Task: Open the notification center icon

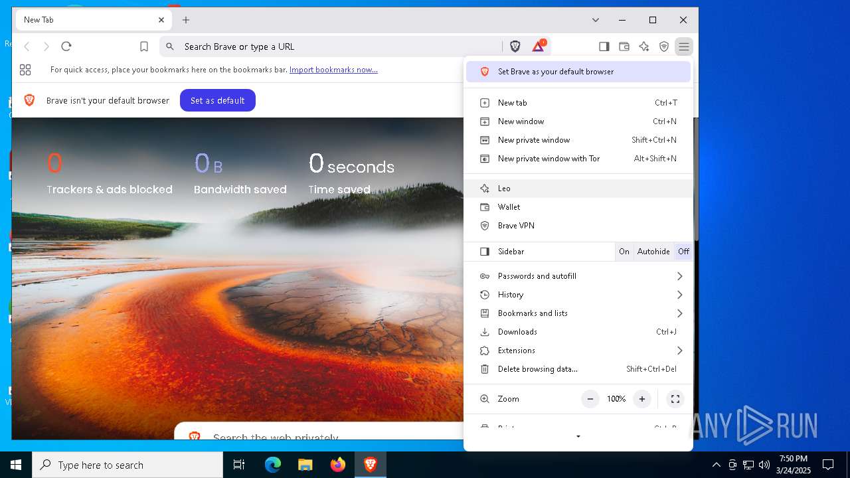Action: (x=828, y=465)
